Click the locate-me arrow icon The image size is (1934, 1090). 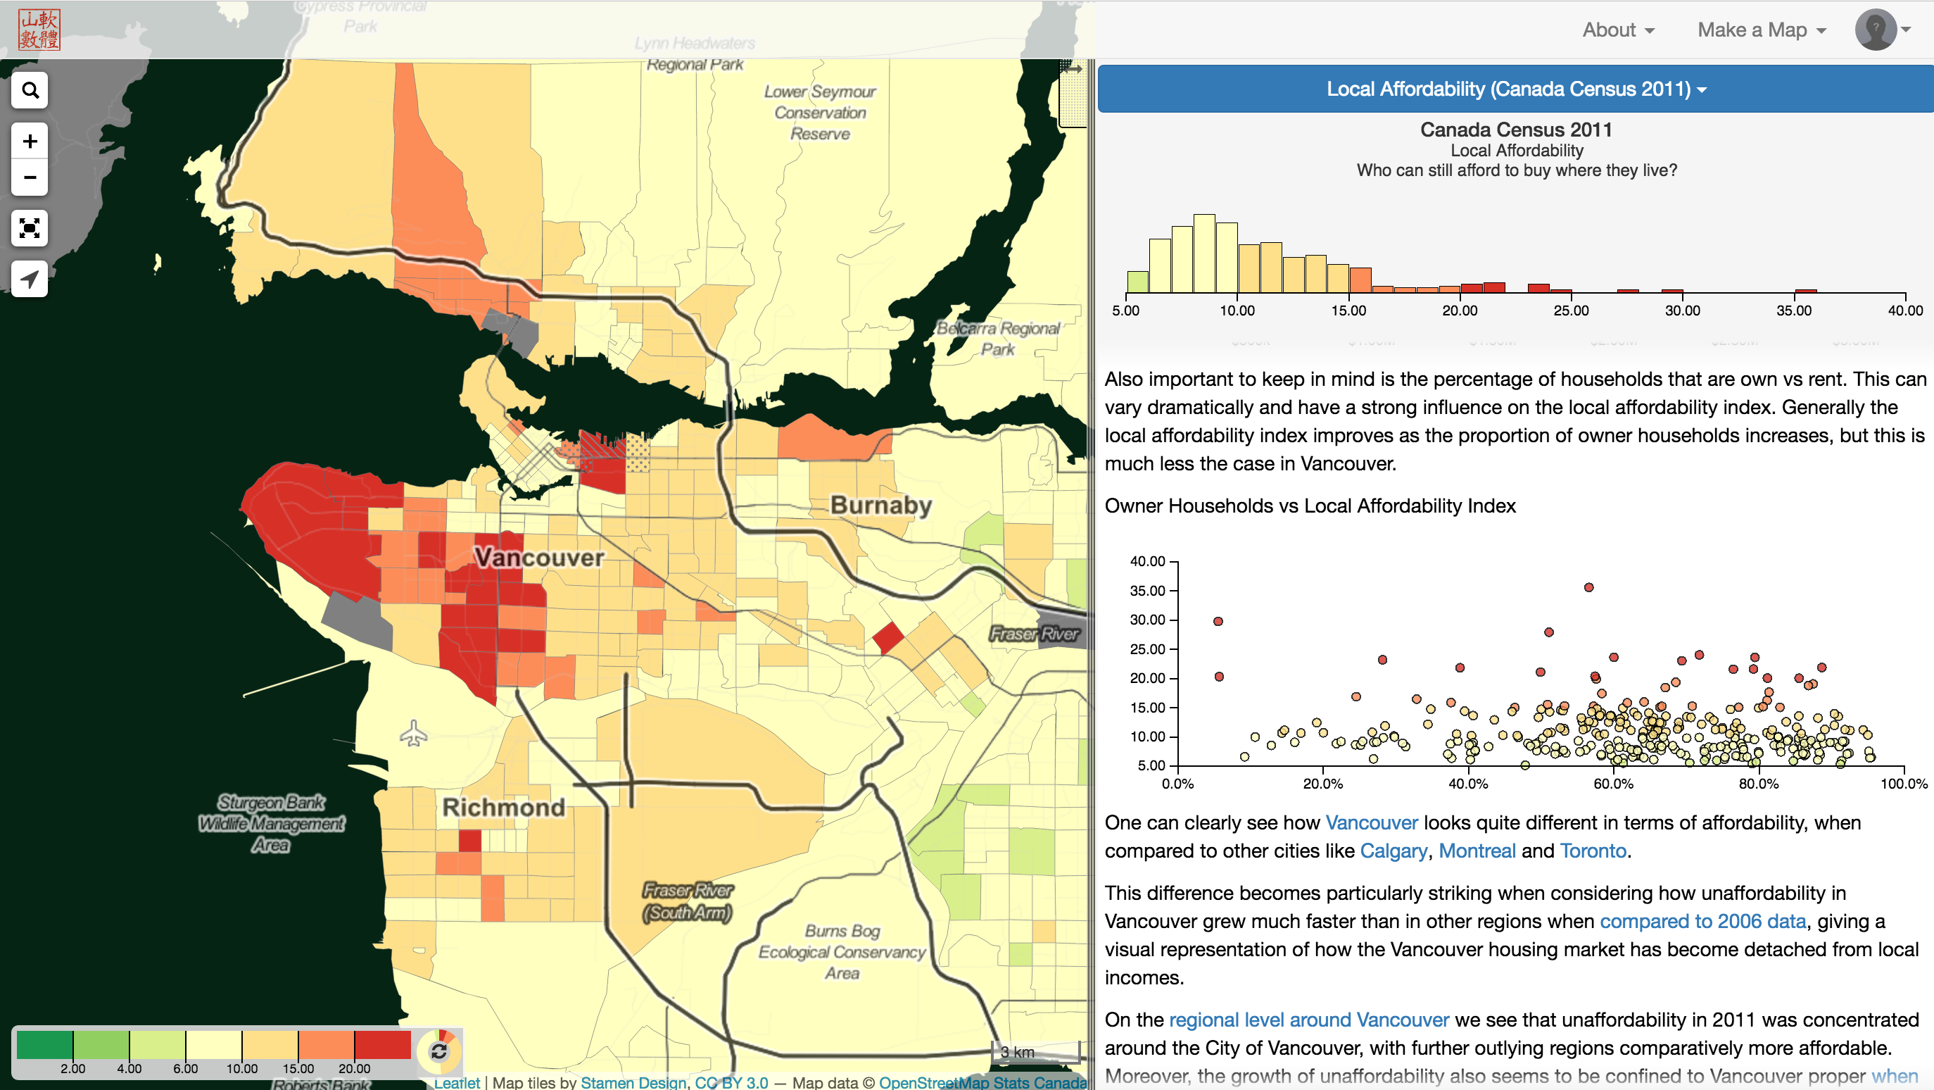tap(30, 280)
